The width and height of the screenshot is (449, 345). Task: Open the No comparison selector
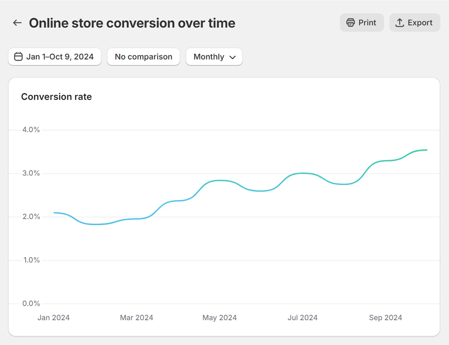[x=144, y=57]
